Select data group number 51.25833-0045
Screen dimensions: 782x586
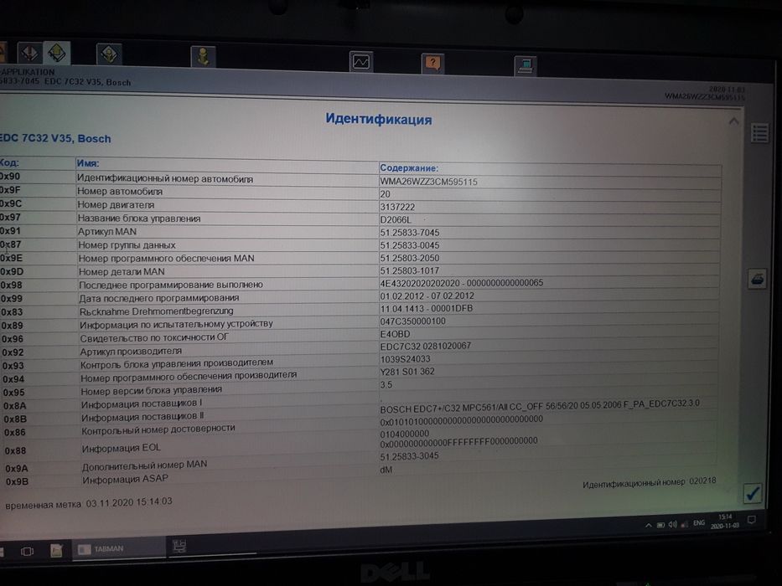pyautogui.click(x=410, y=245)
